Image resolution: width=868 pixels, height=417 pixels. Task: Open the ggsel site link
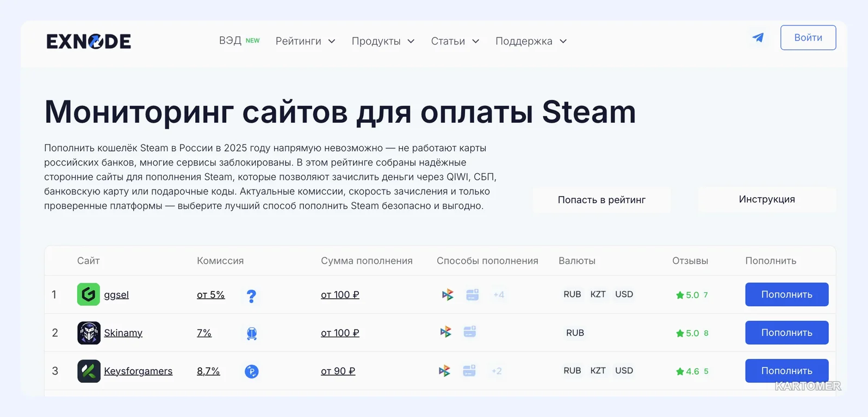(116, 295)
